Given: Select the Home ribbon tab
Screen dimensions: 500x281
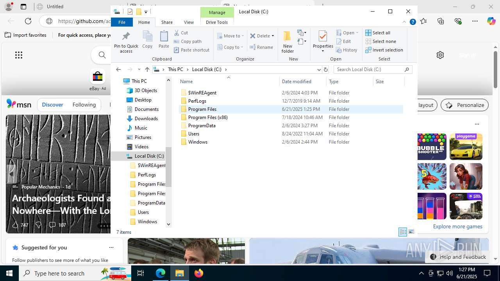Looking at the screenshot, I should (144, 22).
